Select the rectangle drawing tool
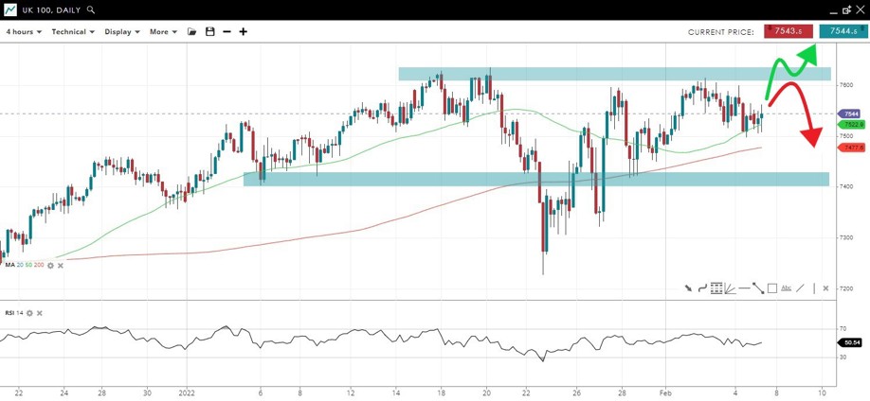Screen dimensions: 870x401 [x=772, y=288]
